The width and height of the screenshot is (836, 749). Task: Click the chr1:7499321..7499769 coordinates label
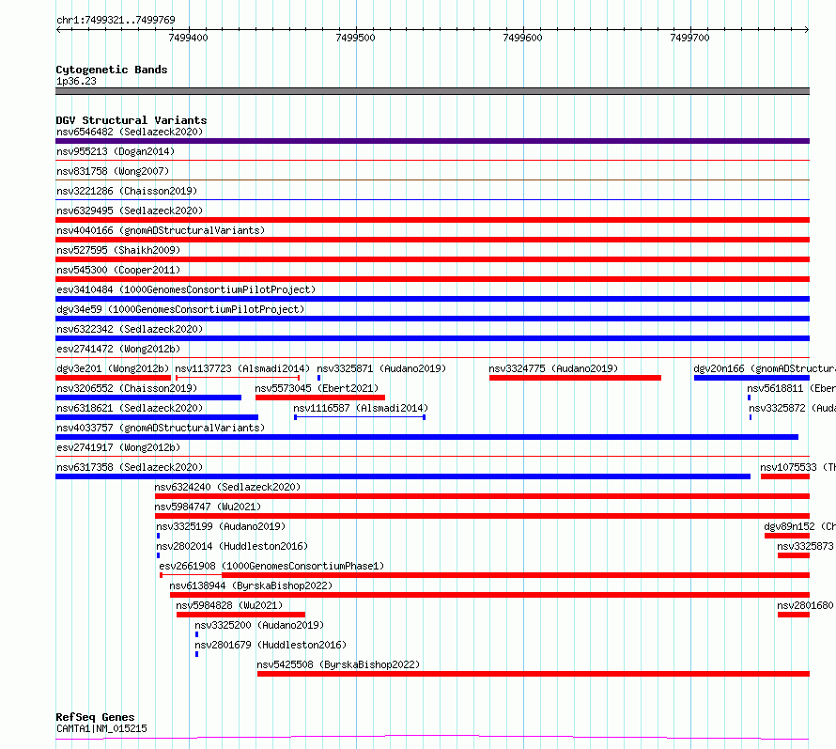[x=116, y=21]
